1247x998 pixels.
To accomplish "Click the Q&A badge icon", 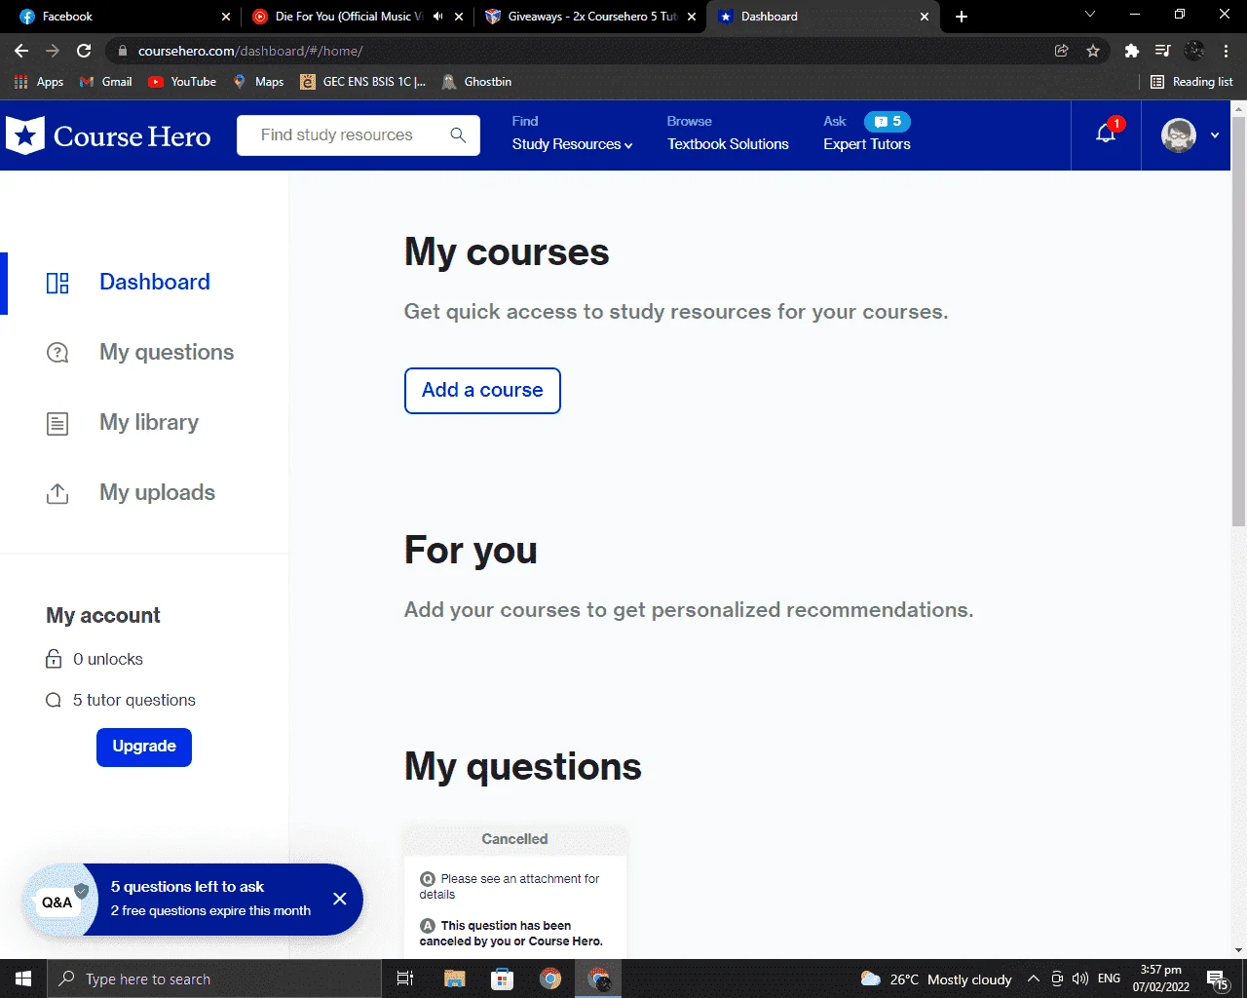I will coord(58,900).
